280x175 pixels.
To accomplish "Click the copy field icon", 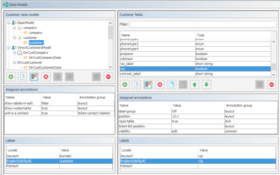I will [x=171, y=84].
